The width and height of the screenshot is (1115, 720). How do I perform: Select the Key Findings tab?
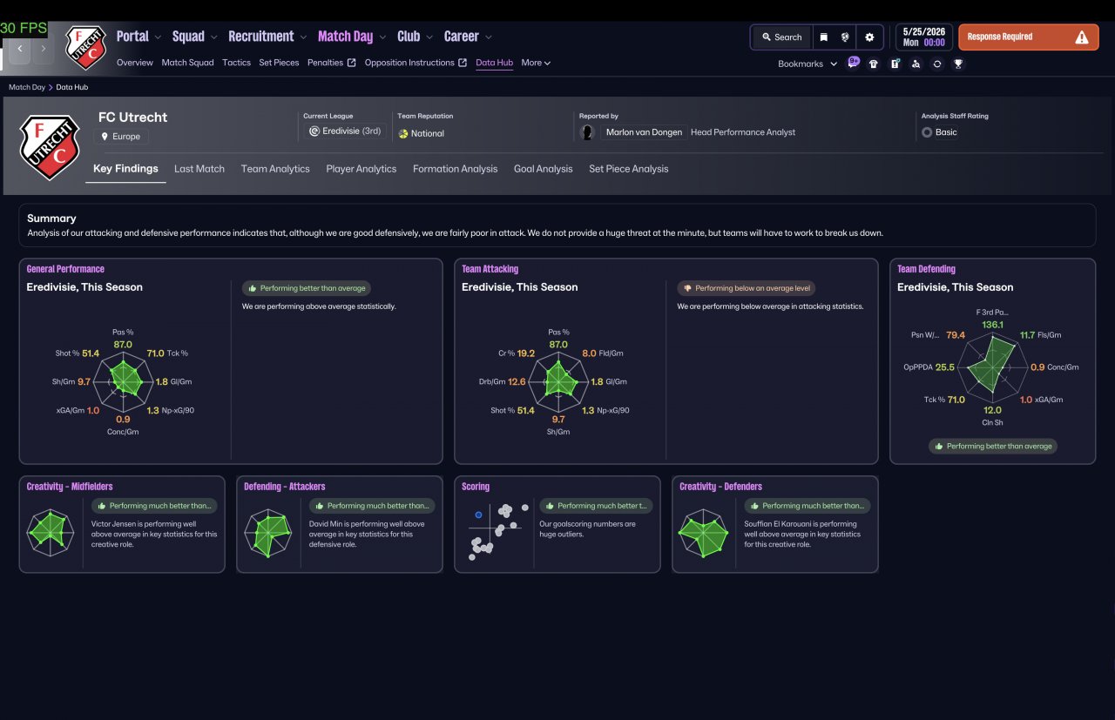125,169
